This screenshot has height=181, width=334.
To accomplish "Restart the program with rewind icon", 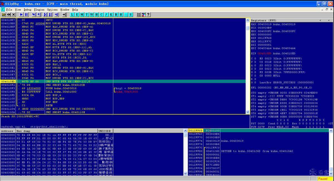I will click(x=9, y=14).
